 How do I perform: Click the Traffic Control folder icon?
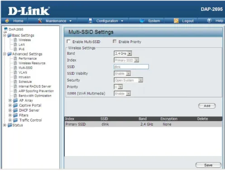pos(15,120)
